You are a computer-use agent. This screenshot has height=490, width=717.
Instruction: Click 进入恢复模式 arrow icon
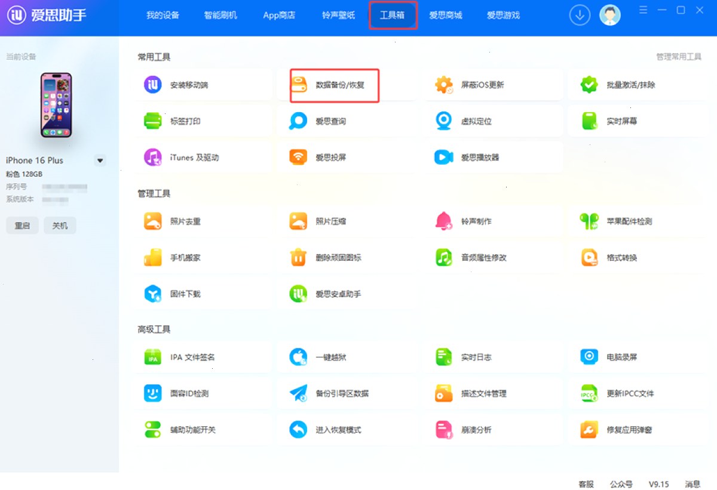tap(298, 430)
